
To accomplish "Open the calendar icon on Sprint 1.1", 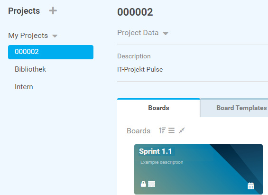I will pos(251,186).
